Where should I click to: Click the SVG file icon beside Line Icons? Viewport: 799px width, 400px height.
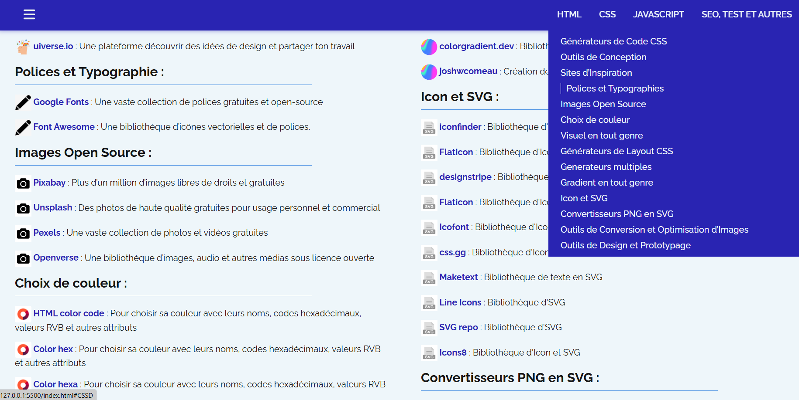click(429, 303)
